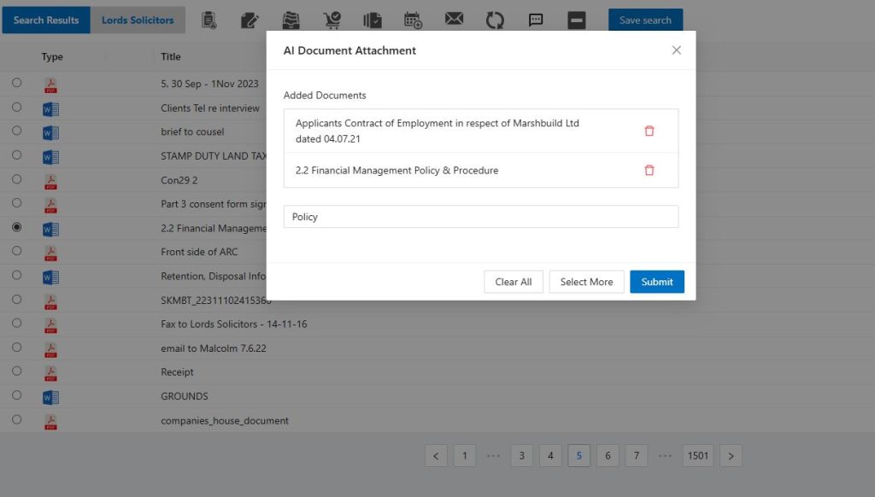The height and width of the screenshot is (497, 875).
Task: Go to next page with right chevron
Action: coord(731,456)
